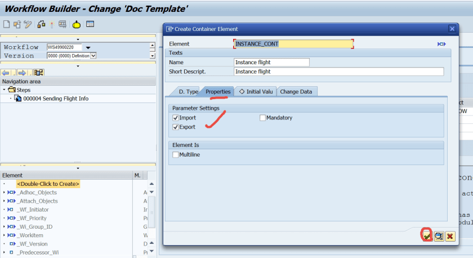Click the container element icon beside Element field
Image resolution: width=473 pixels, height=258 pixels.
[441, 44]
